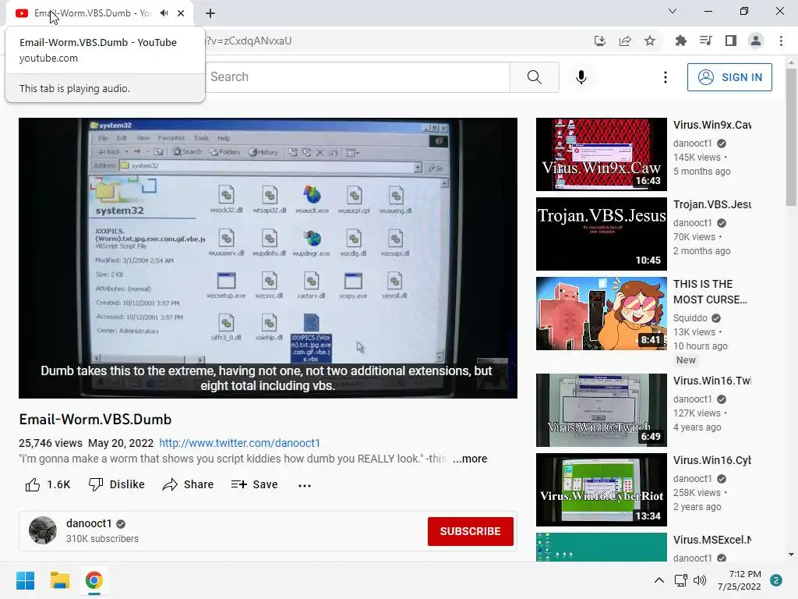This screenshot has width=798, height=599.
Task: Open the Extensions puzzle icon
Action: (x=680, y=41)
